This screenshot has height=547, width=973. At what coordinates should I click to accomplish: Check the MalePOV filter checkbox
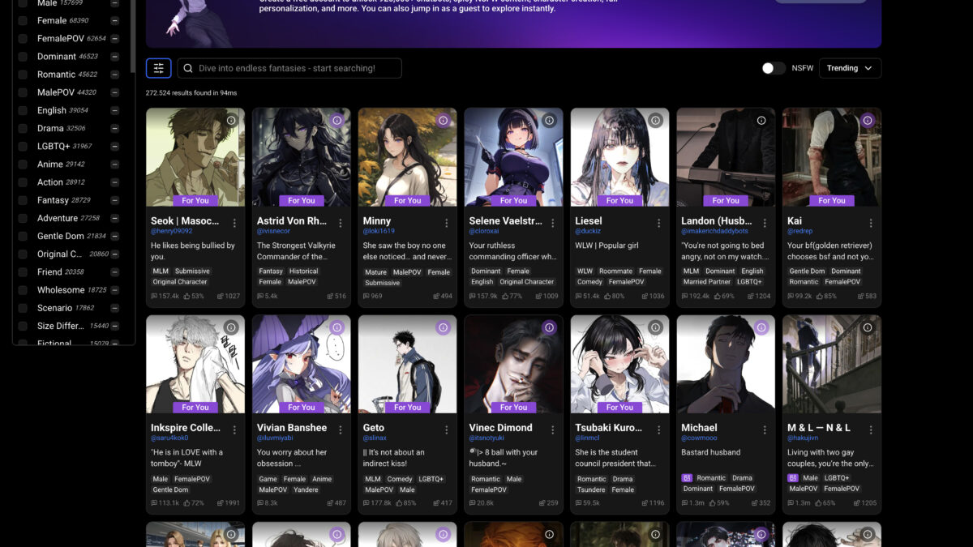(x=23, y=92)
